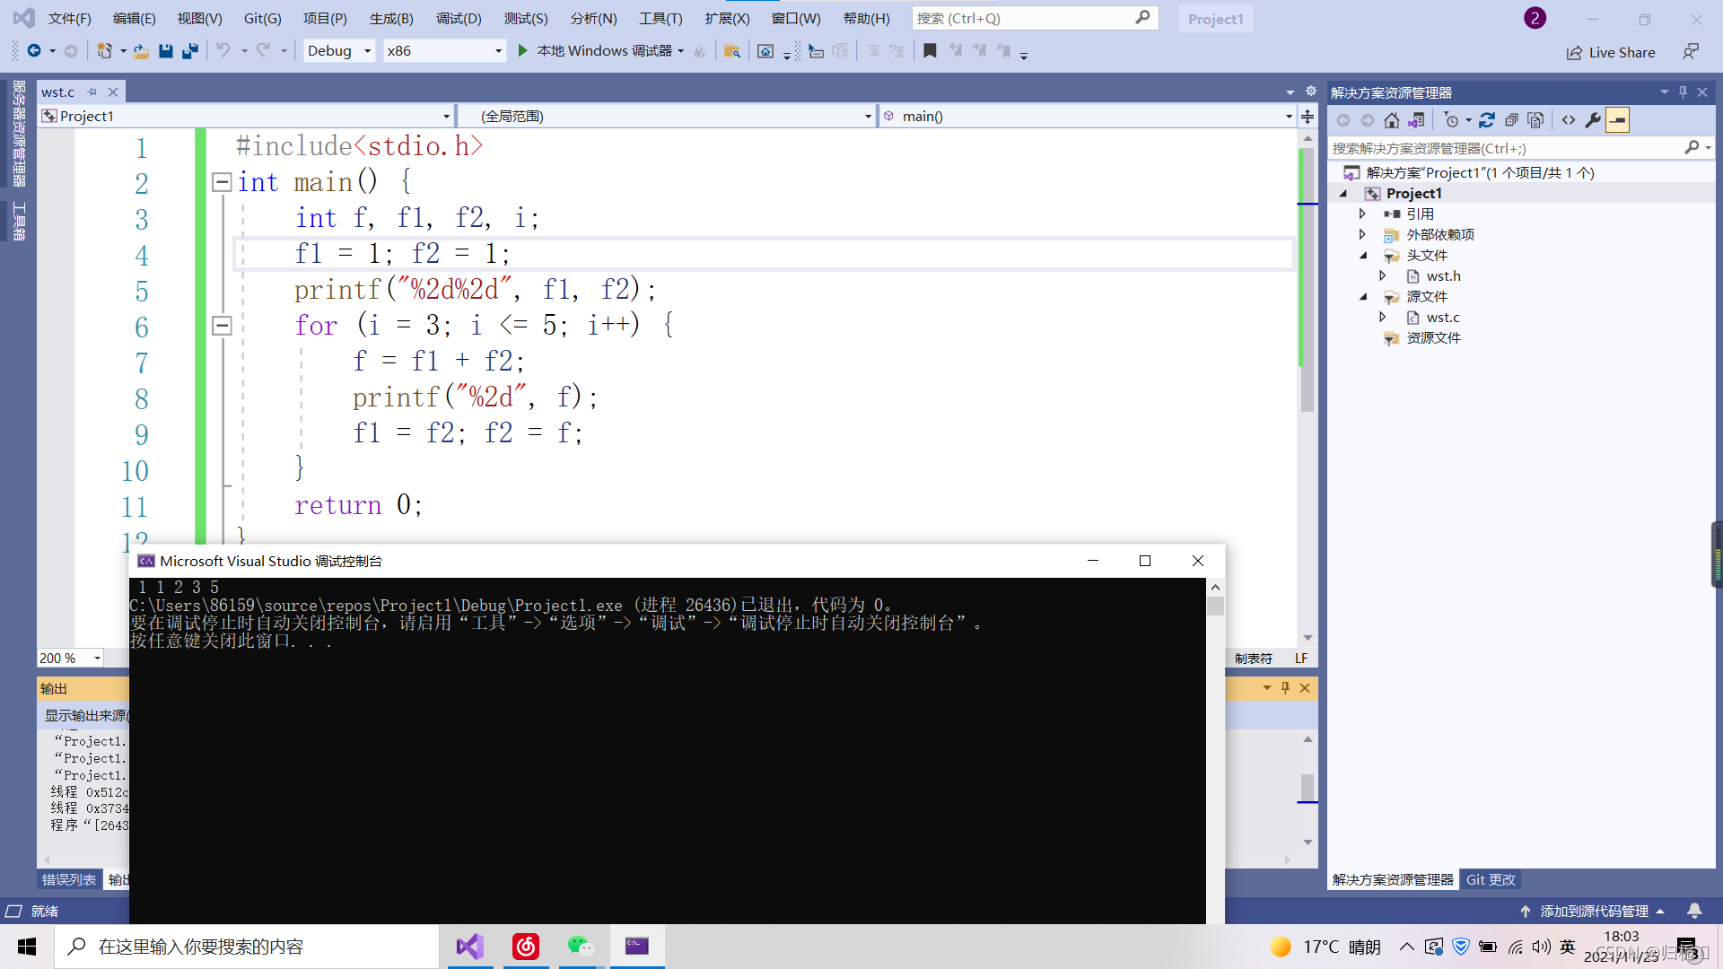Toggle the bookmark icon in toolbar
This screenshot has height=969, width=1723.
tap(930, 51)
